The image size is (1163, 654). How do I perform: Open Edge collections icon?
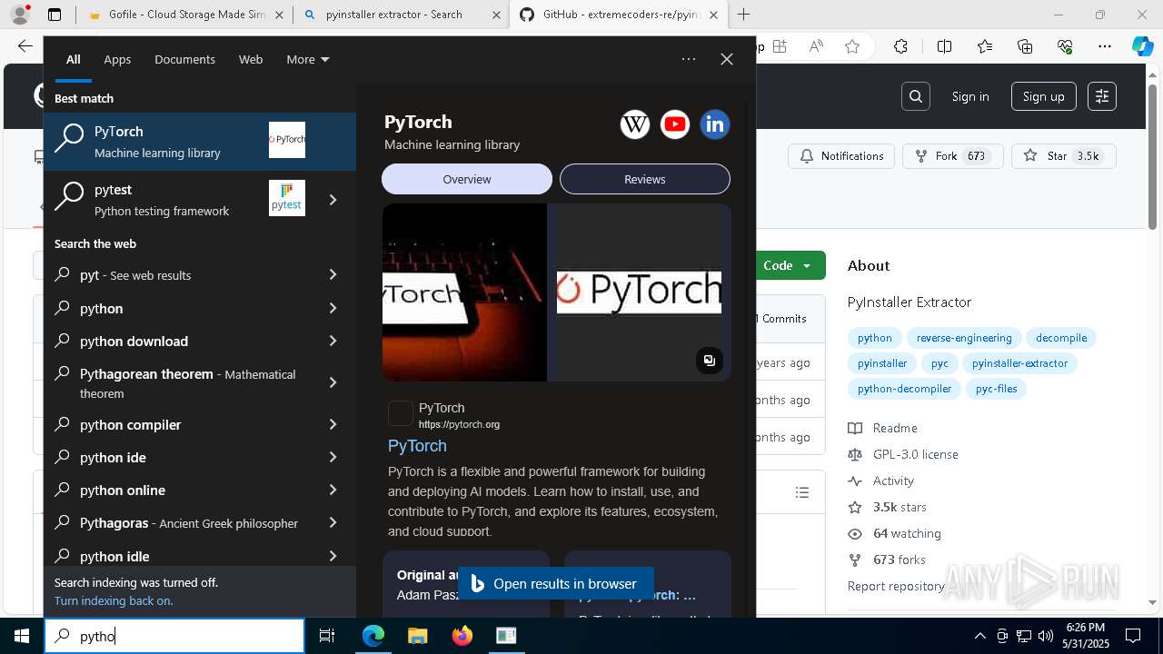pos(1025,46)
